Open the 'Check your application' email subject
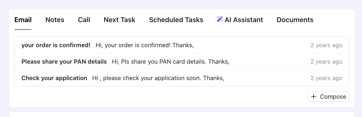The image size is (362, 117). click(54, 78)
